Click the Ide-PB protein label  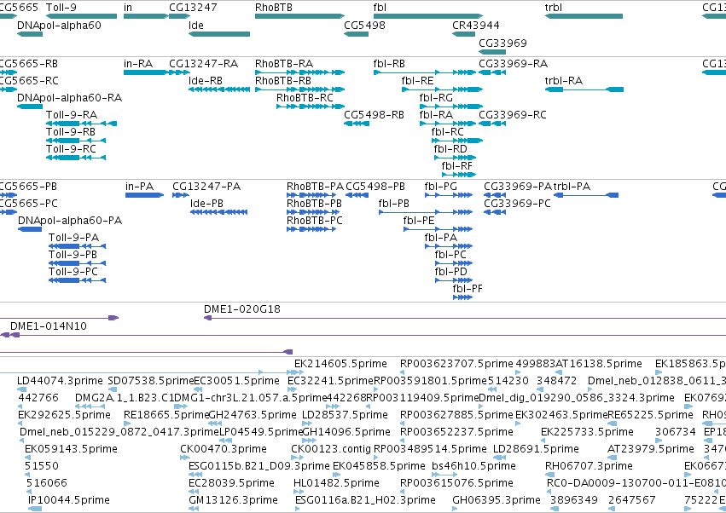tap(206, 204)
